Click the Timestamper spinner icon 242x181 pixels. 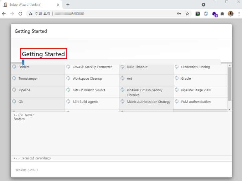pyautogui.click(x=14, y=78)
